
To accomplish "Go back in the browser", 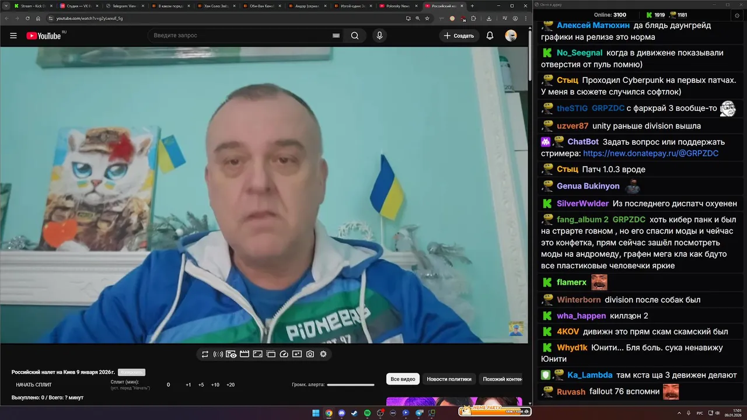I will (6, 18).
